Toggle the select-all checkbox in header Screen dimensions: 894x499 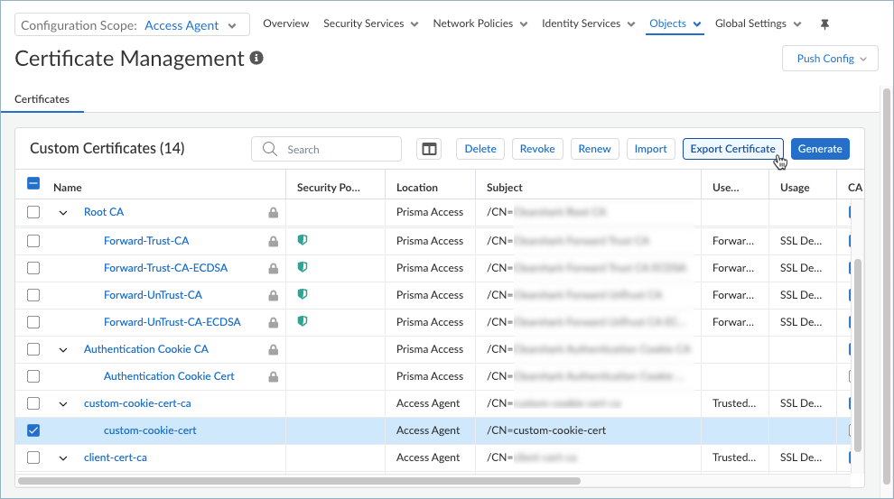click(33, 183)
